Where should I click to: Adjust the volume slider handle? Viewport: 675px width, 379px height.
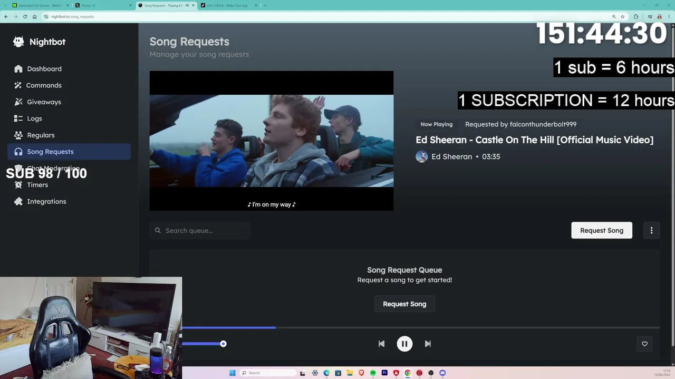point(223,344)
